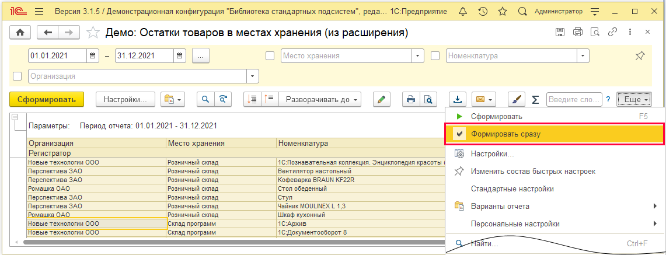Open the Разворачивать до dropdown
666x255 pixels.
pos(319,99)
